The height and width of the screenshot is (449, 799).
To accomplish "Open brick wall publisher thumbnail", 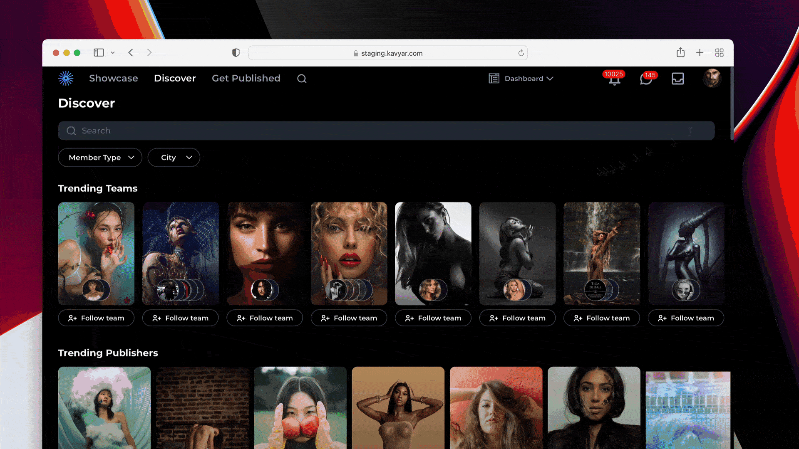I will (x=202, y=408).
